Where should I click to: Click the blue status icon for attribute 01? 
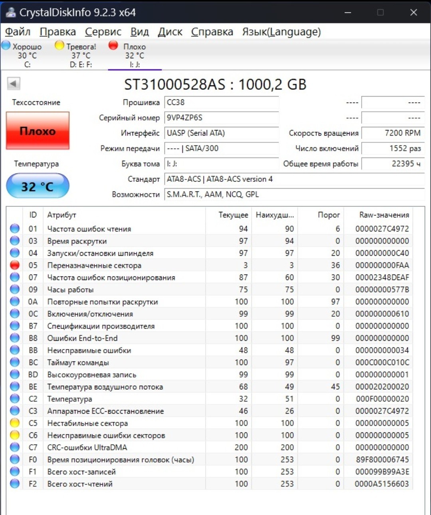(x=15, y=229)
